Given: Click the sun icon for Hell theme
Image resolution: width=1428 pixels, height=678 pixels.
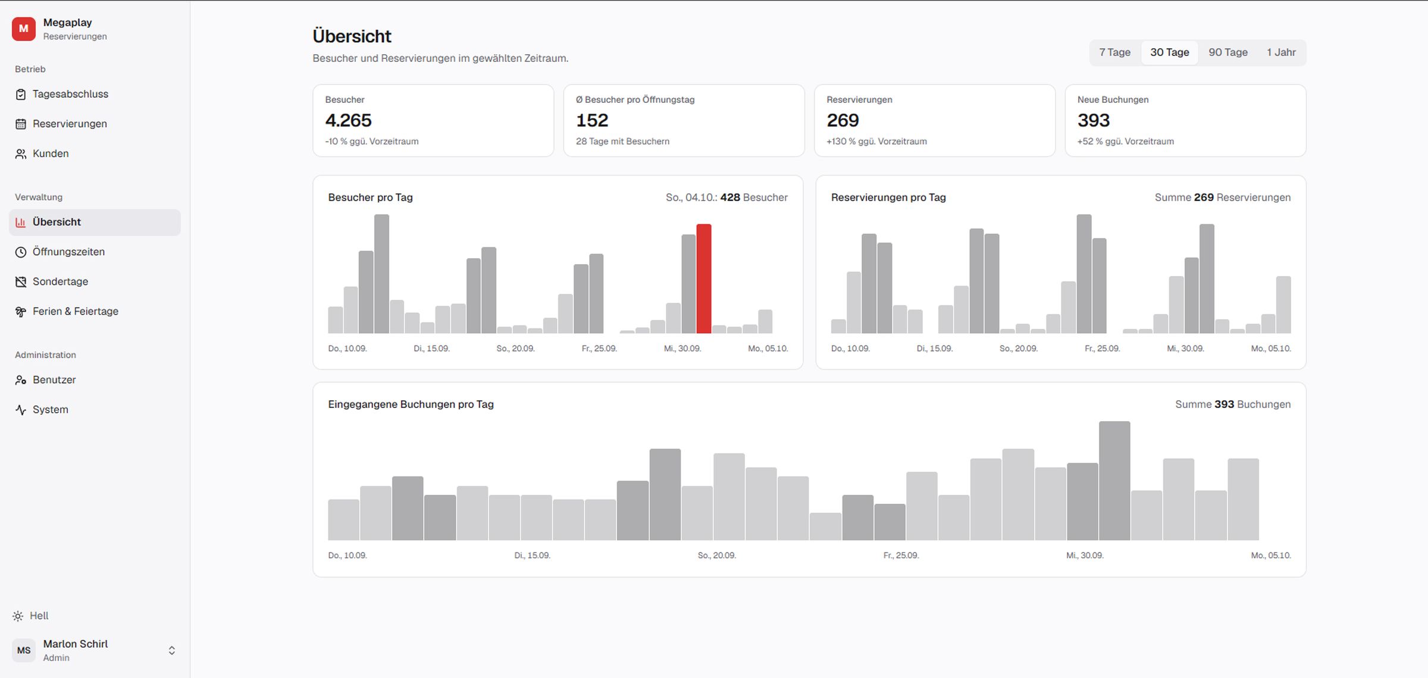Looking at the screenshot, I should pyautogui.click(x=18, y=616).
